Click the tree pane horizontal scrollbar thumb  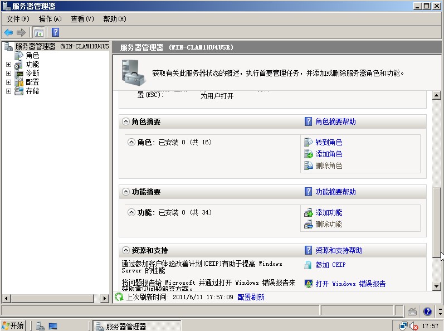click(x=53, y=298)
